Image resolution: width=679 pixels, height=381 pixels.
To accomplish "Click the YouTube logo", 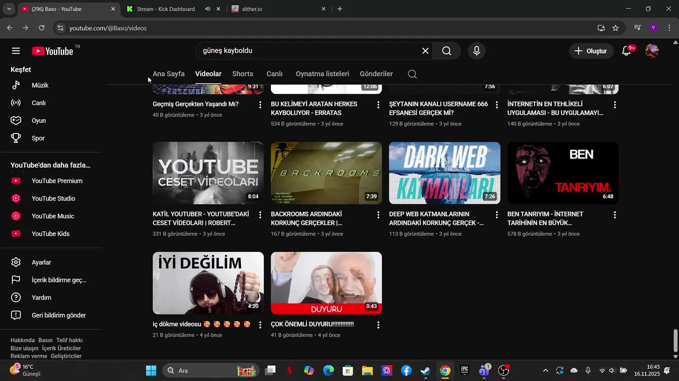I will 53,51.
